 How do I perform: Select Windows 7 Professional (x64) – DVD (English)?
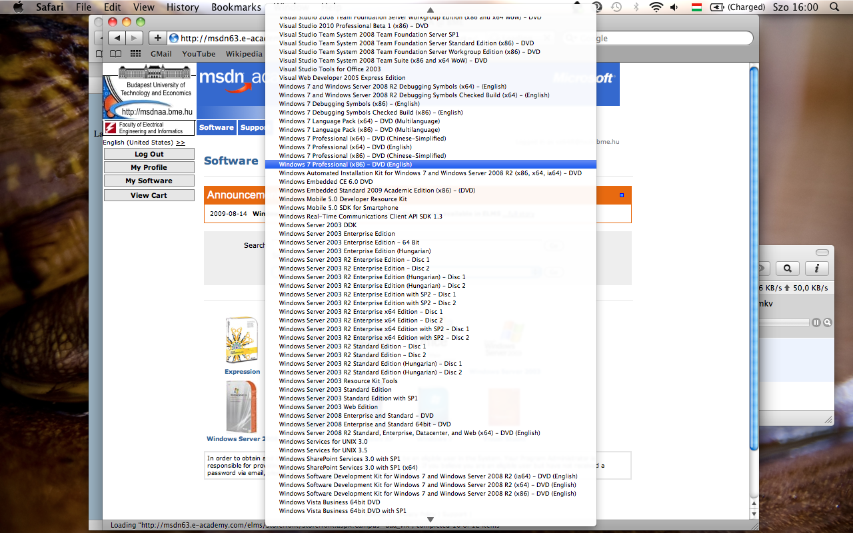(x=430, y=147)
